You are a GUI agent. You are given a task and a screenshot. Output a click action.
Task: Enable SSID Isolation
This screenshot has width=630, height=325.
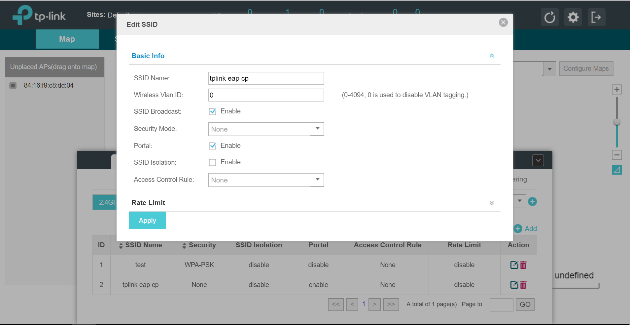coord(212,162)
